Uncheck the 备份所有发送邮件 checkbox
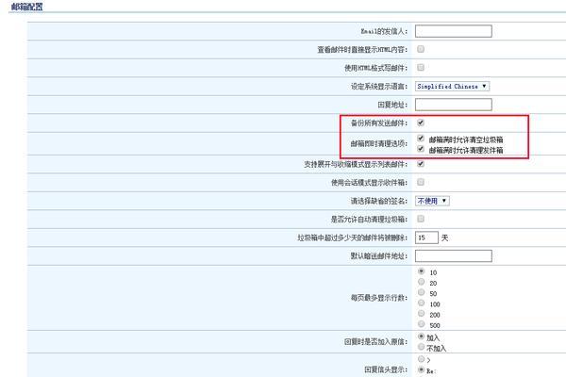This screenshot has width=566, height=377. (421, 123)
